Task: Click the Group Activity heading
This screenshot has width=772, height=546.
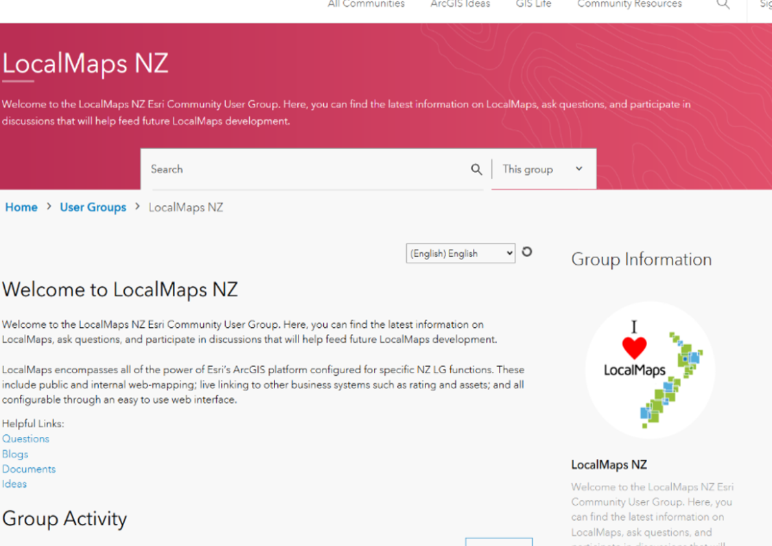Action: (65, 519)
